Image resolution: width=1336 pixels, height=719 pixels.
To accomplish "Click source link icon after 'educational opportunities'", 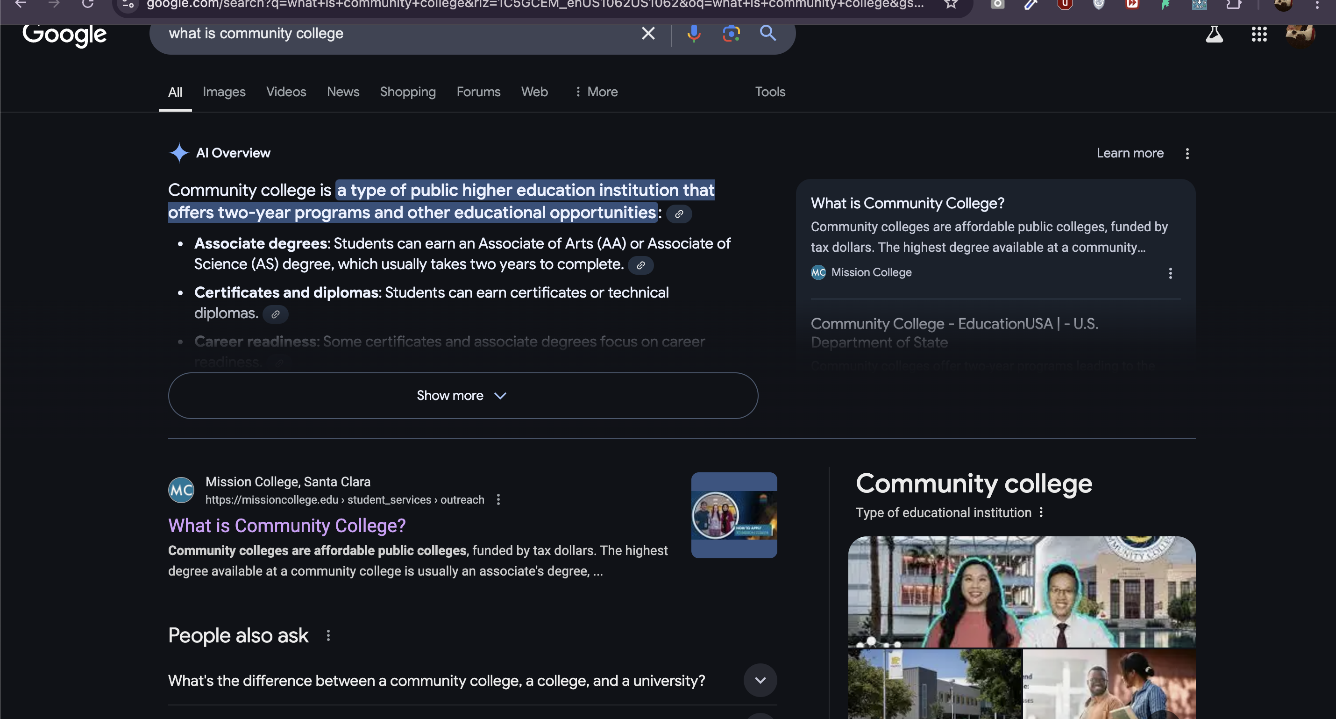I will (x=678, y=214).
